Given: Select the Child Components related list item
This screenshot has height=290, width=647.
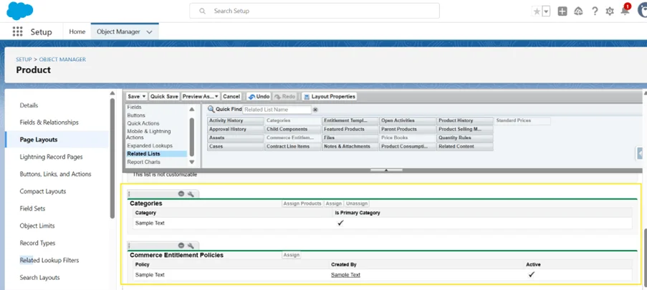Looking at the screenshot, I should [292, 129].
